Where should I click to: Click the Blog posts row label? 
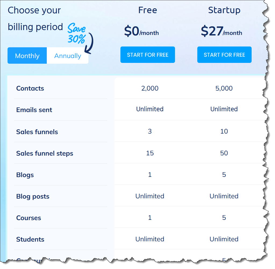tap(33, 196)
